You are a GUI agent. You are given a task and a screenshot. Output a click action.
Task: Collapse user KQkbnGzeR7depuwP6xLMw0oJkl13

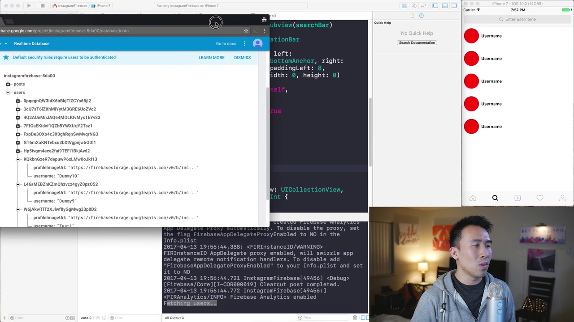tap(18, 159)
